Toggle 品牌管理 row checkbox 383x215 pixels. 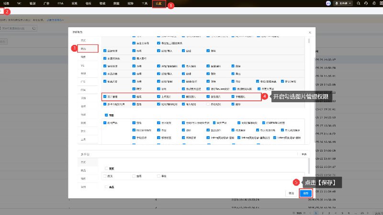pos(105,51)
